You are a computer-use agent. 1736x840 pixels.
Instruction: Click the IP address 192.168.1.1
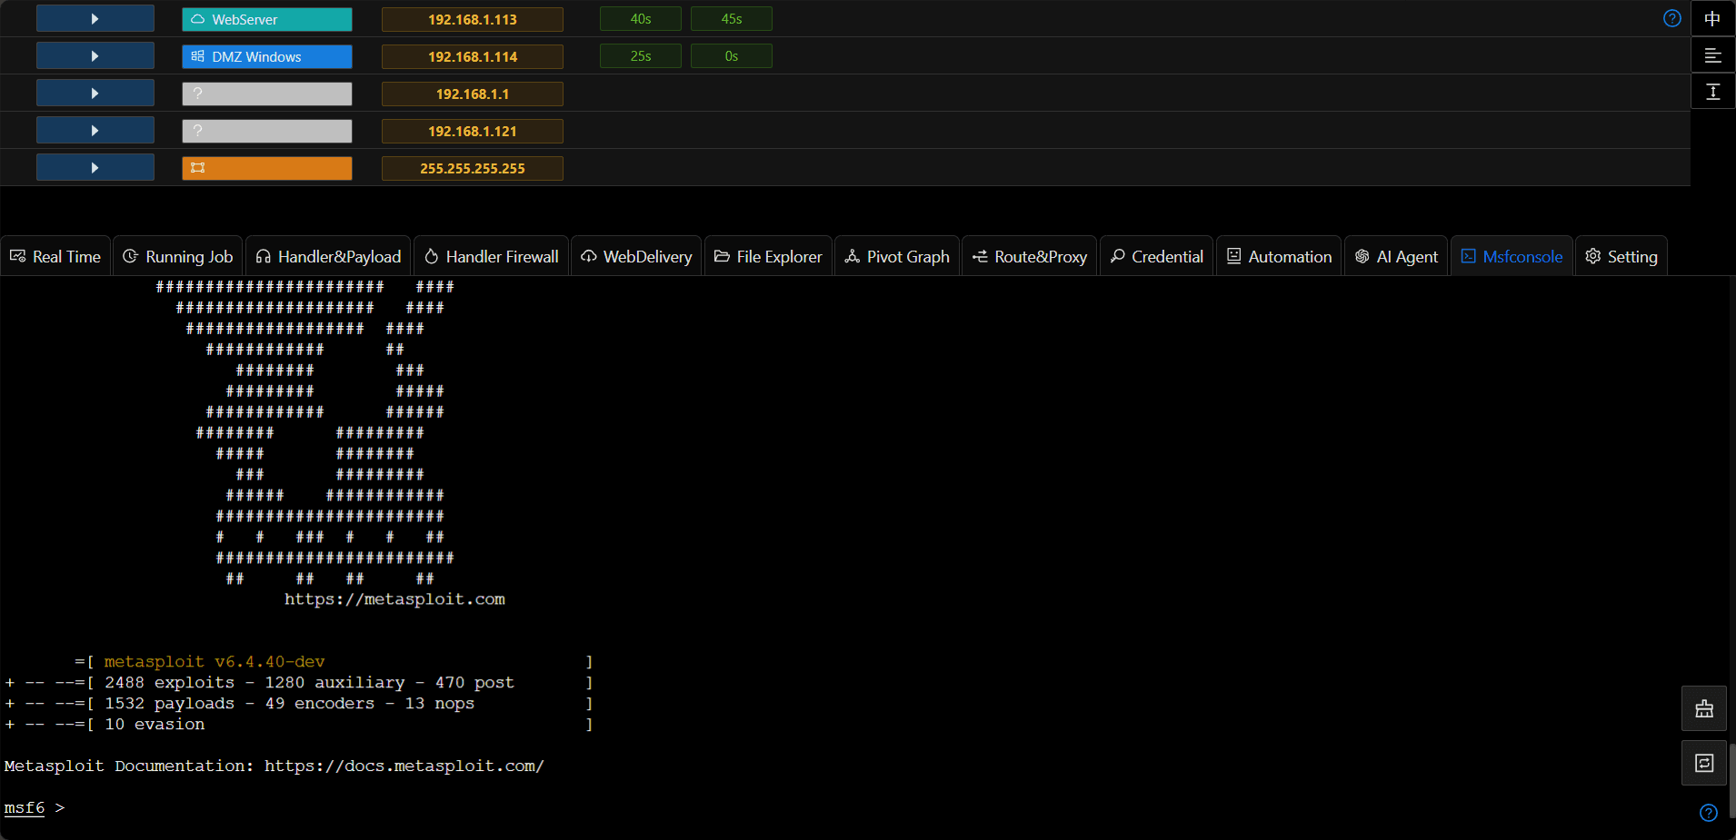click(473, 94)
